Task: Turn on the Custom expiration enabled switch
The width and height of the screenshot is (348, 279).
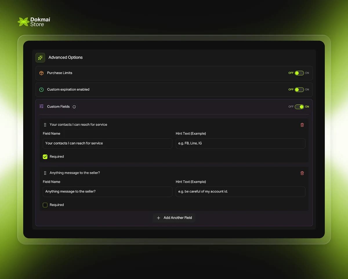Action: (299, 90)
